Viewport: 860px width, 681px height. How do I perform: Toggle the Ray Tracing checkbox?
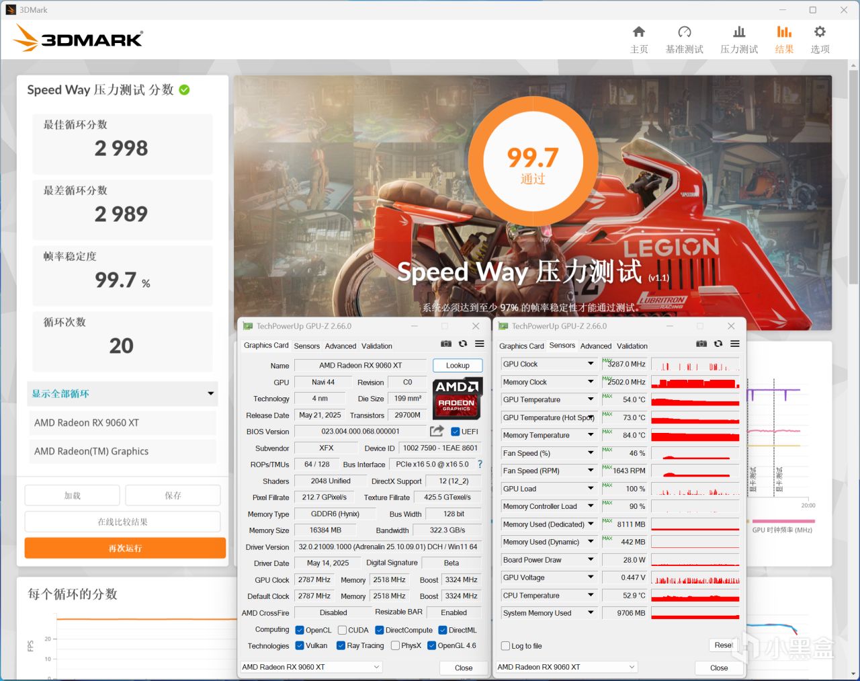point(341,645)
